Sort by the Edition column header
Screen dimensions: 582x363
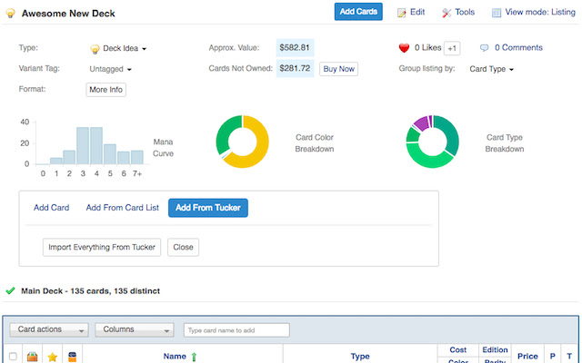tap(495, 349)
